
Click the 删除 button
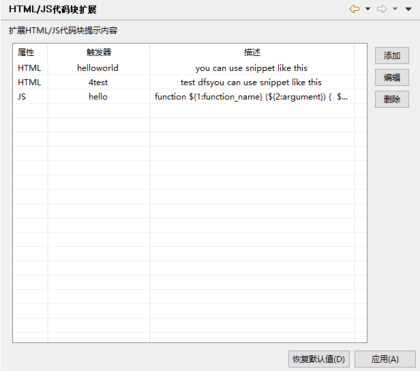pyautogui.click(x=391, y=100)
